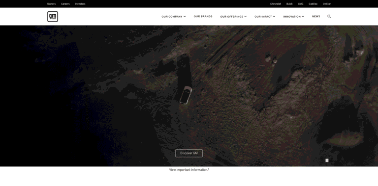Open the Buick brand link
The width and height of the screenshot is (378, 186).
click(289, 4)
